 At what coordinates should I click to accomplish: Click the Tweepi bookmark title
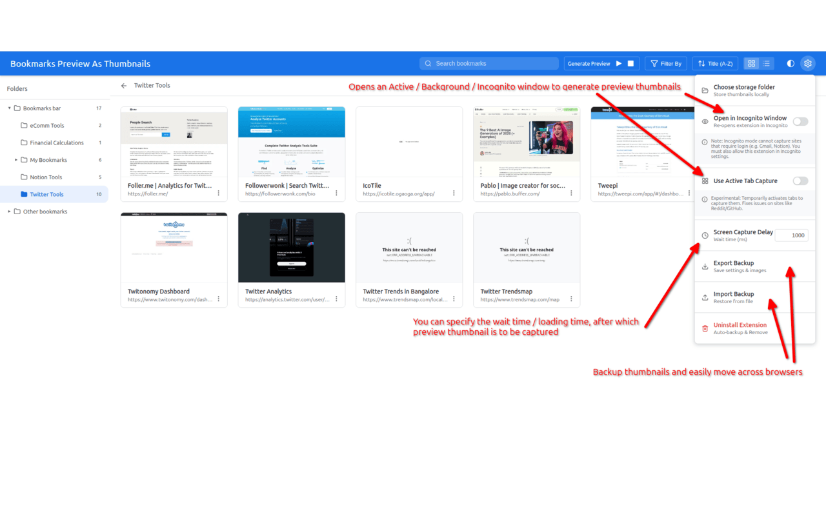[608, 186]
